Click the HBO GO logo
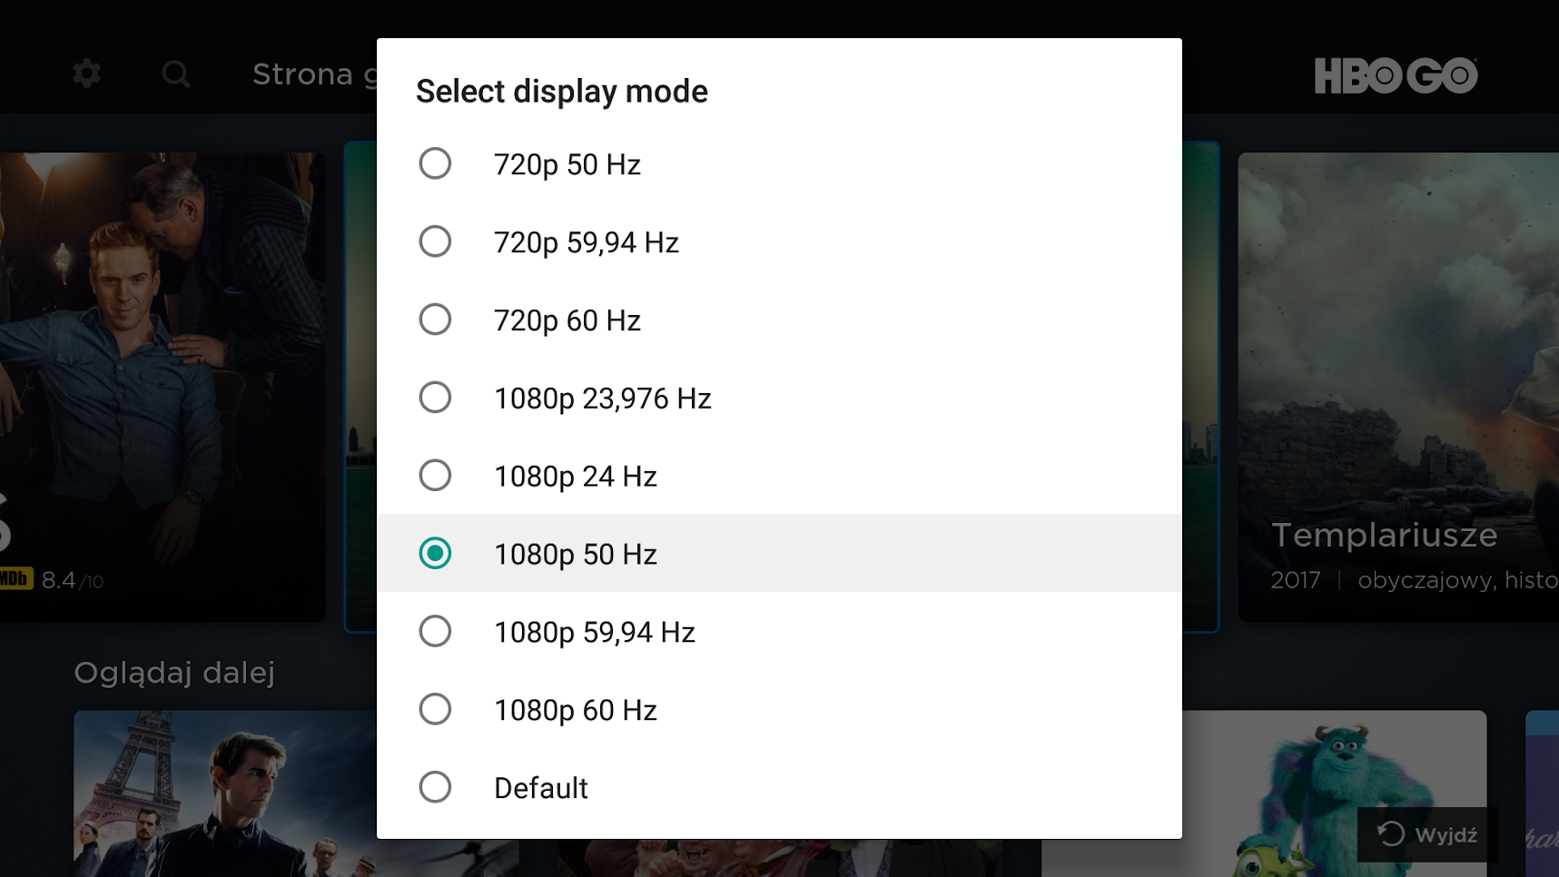 click(1396, 75)
